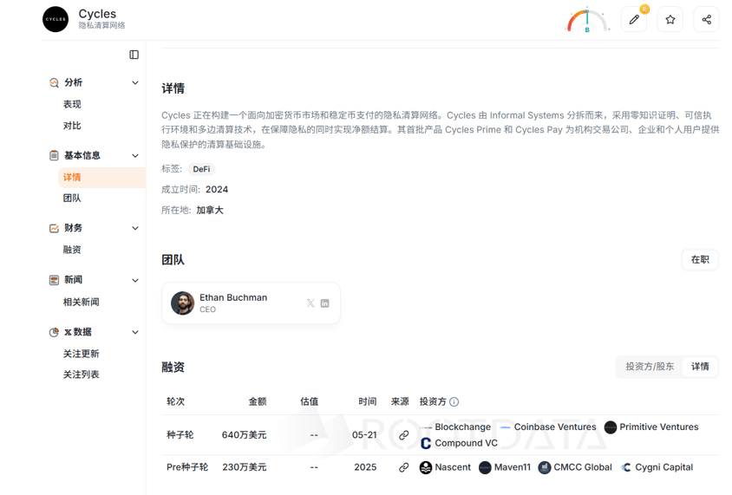Go to 对比 in sidebar
Viewport: 732px width, 495px height.
pos(72,126)
